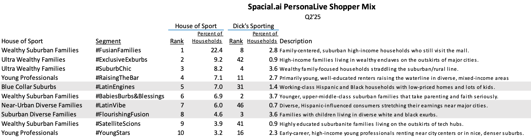The width and height of the screenshot is (531, 137).
Task: Click the #FlourishingFusion segment cell
Action: click(x=122, y=114)
